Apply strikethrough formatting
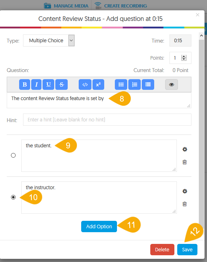207x262 pixels. [x=62, y=84]
